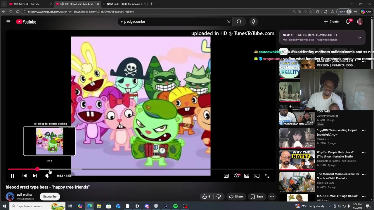Screen dimensions: 374x210
Task: Click the YouTube search magnifier button
Action: coord(239,22)
